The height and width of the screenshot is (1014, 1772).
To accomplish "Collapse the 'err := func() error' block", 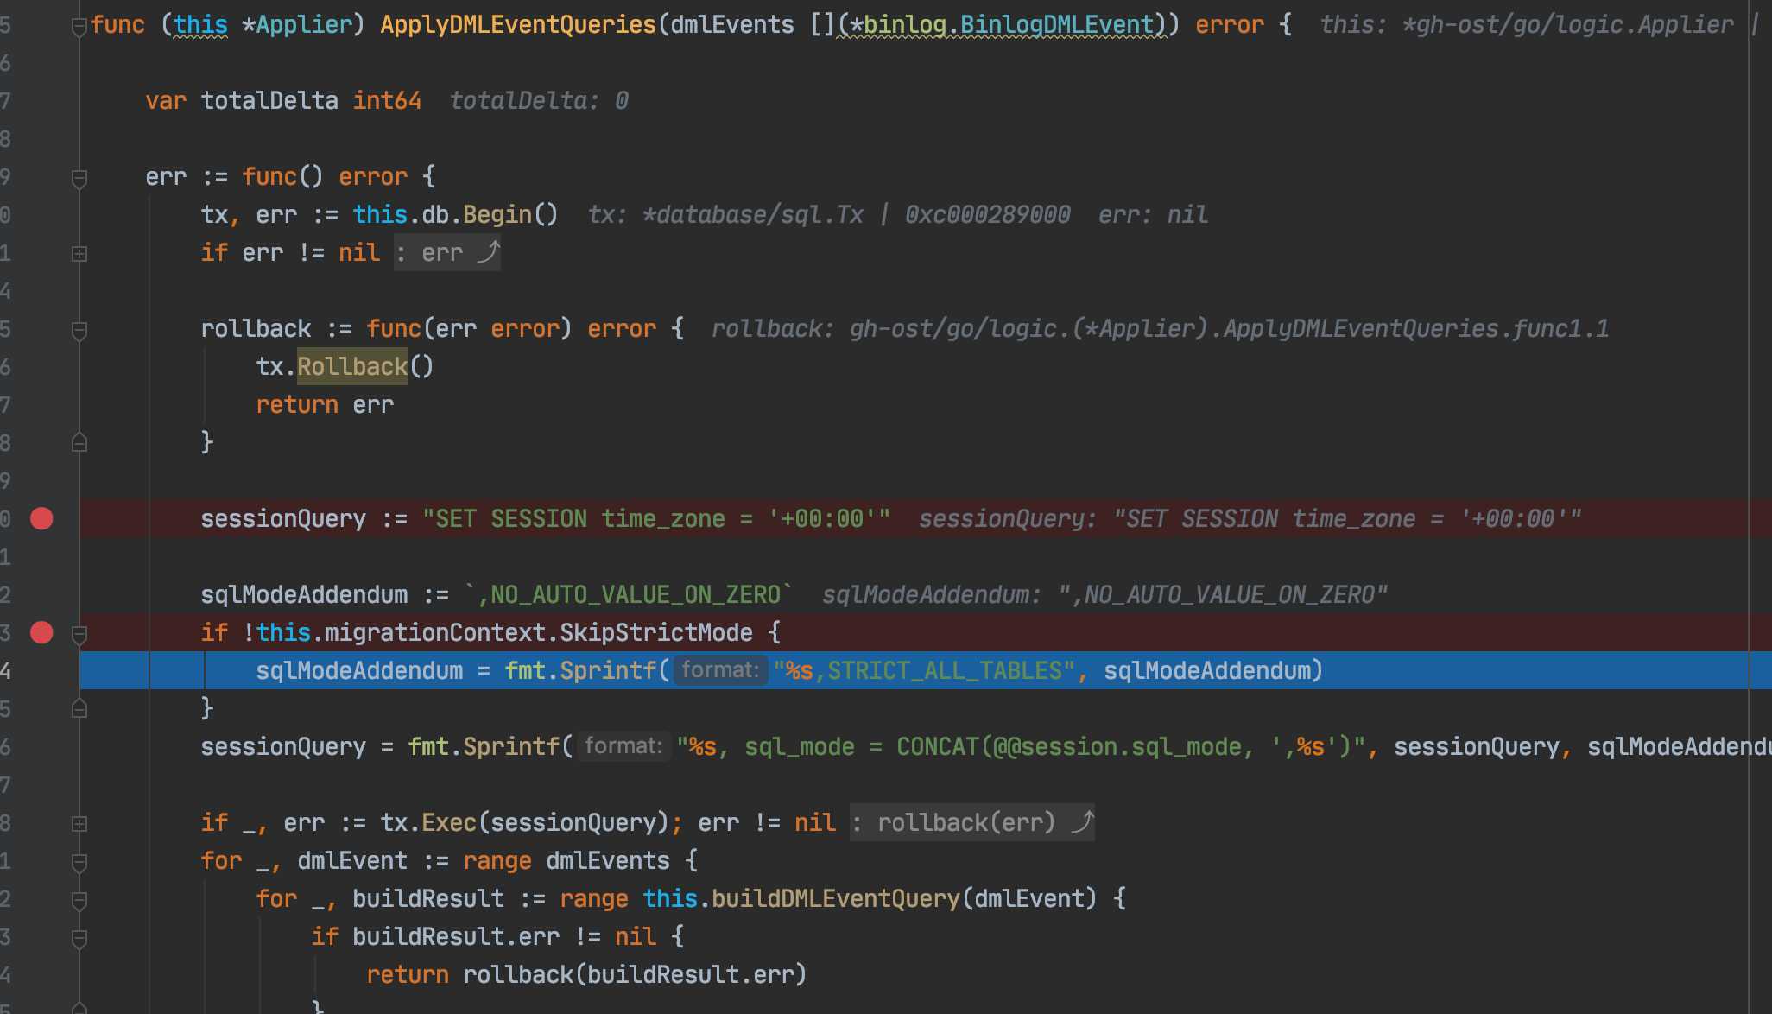I will click(x=79, y=178).
